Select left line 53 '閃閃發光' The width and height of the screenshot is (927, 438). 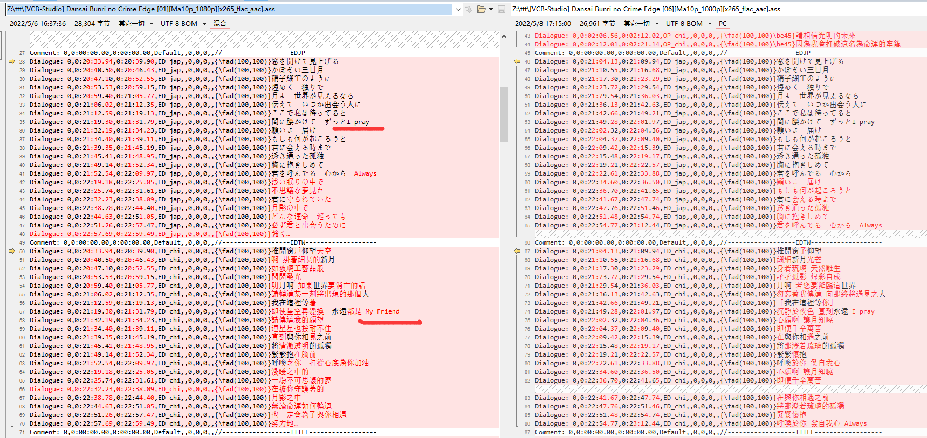point(264,277)
